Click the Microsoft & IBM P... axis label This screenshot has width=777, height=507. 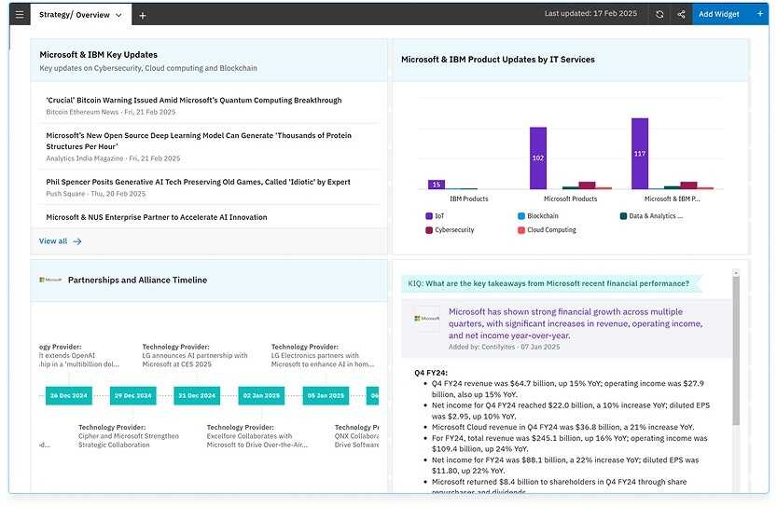(672, 199)
